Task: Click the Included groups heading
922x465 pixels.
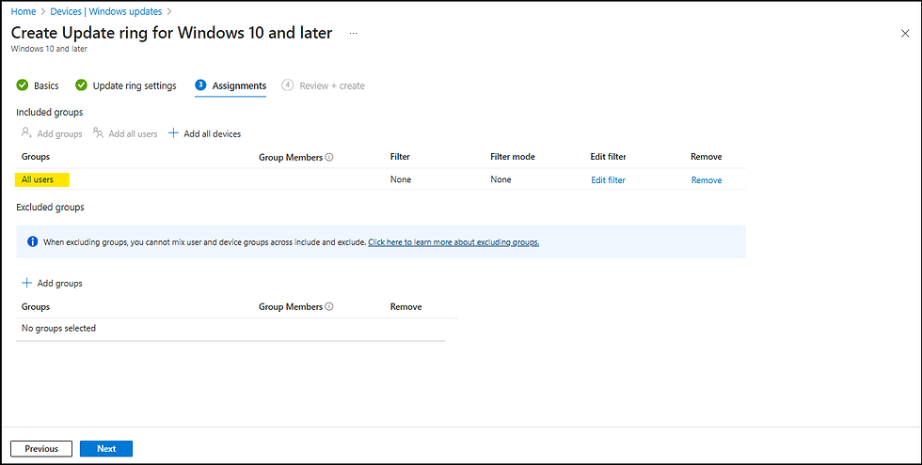Action: point(49,112)
